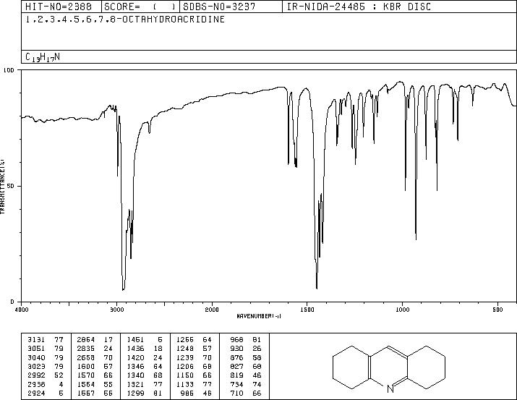Click the nitrogen N atom in the structure
Viewport: 517px width, 400px height.
click(x=390, y=389)
